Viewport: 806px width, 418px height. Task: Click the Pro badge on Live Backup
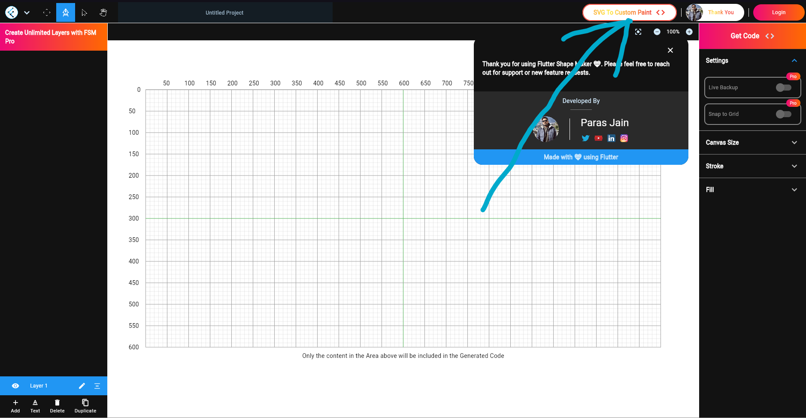(793, 76)
